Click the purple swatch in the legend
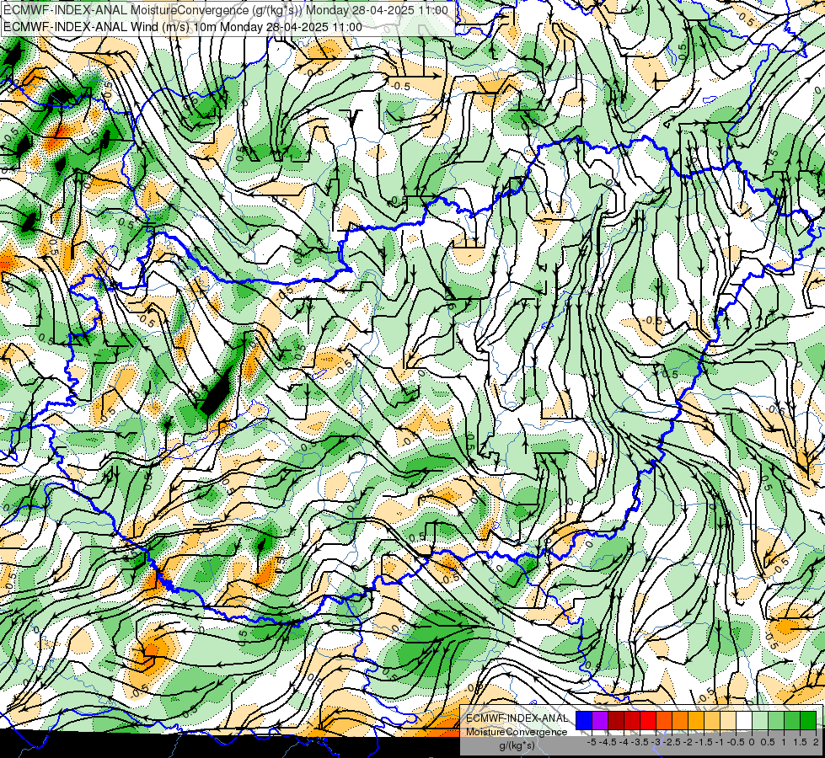Viewport: 825px width, 758px height. 600,721
